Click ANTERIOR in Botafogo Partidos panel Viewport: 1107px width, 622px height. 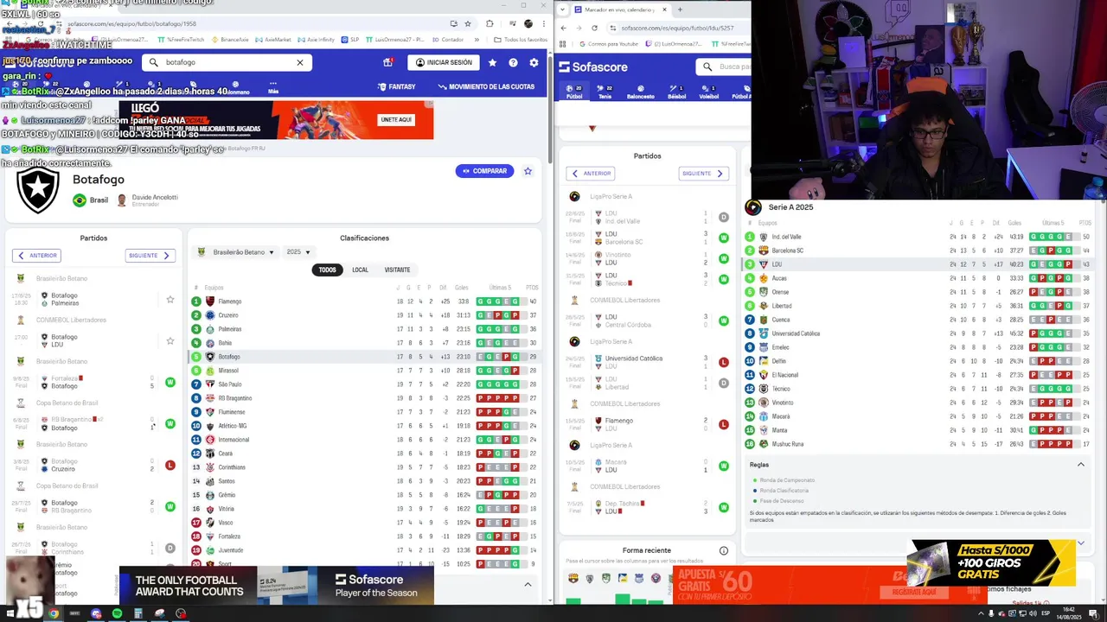point(36,256)
